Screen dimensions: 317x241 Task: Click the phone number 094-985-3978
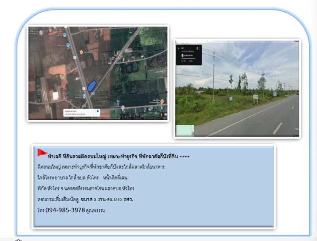pos(65,210)
